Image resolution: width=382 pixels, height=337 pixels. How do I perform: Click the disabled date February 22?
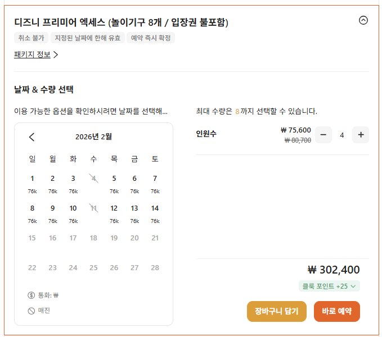coord(32,268)
